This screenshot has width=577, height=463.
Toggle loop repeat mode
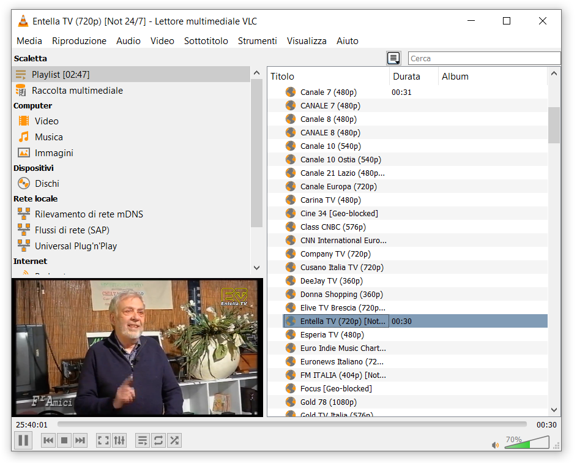click(x=158, y=440)
